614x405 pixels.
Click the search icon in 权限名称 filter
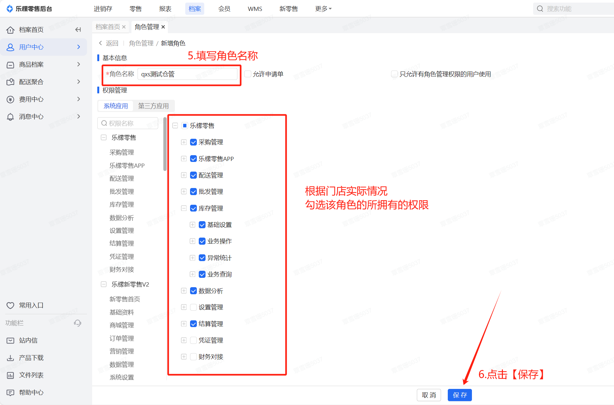pyautogui.click(x=104, y=123)
